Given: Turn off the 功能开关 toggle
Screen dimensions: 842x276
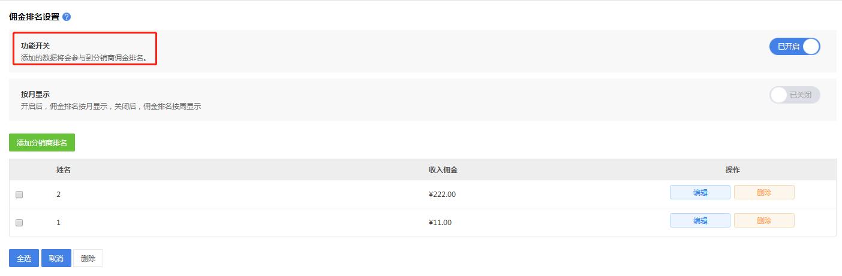Looking at the screenshot, I should tap(794, 47).
